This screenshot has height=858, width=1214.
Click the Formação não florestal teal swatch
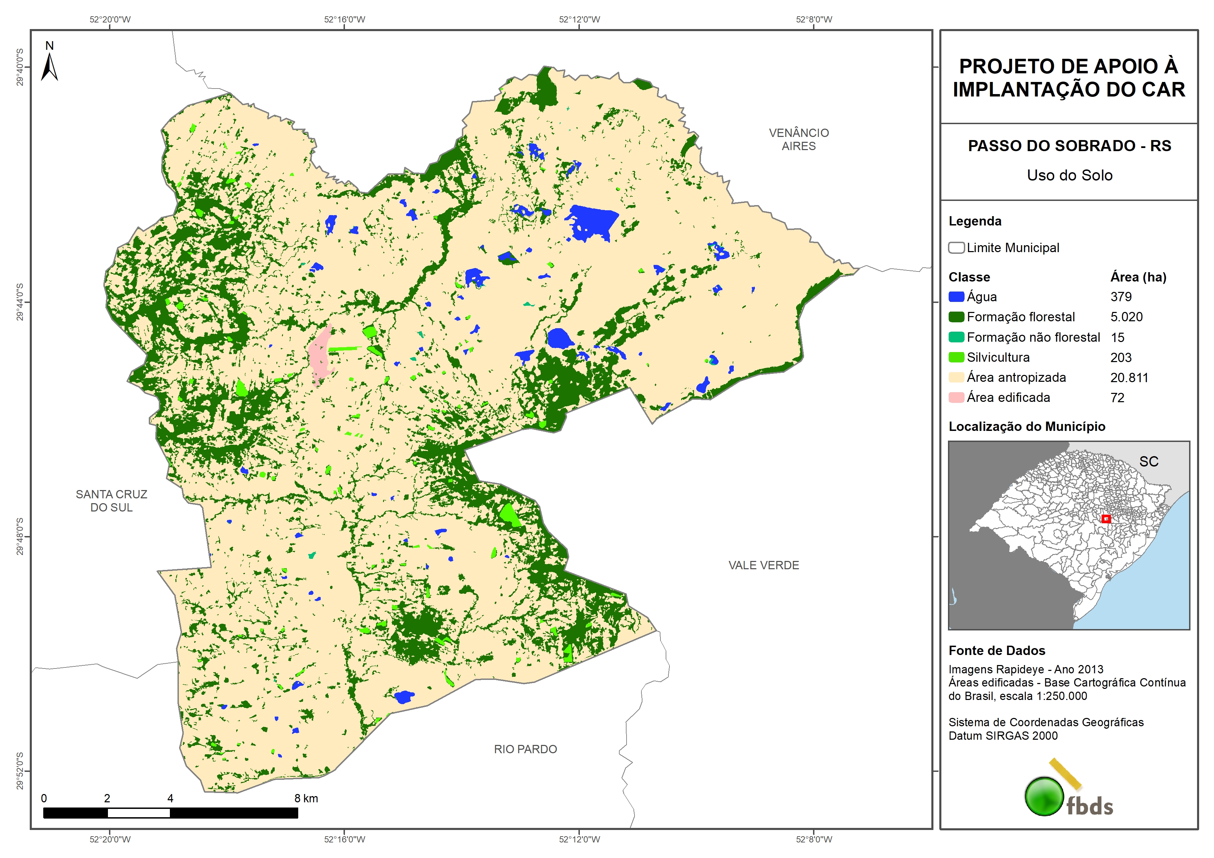click(956, 337)
